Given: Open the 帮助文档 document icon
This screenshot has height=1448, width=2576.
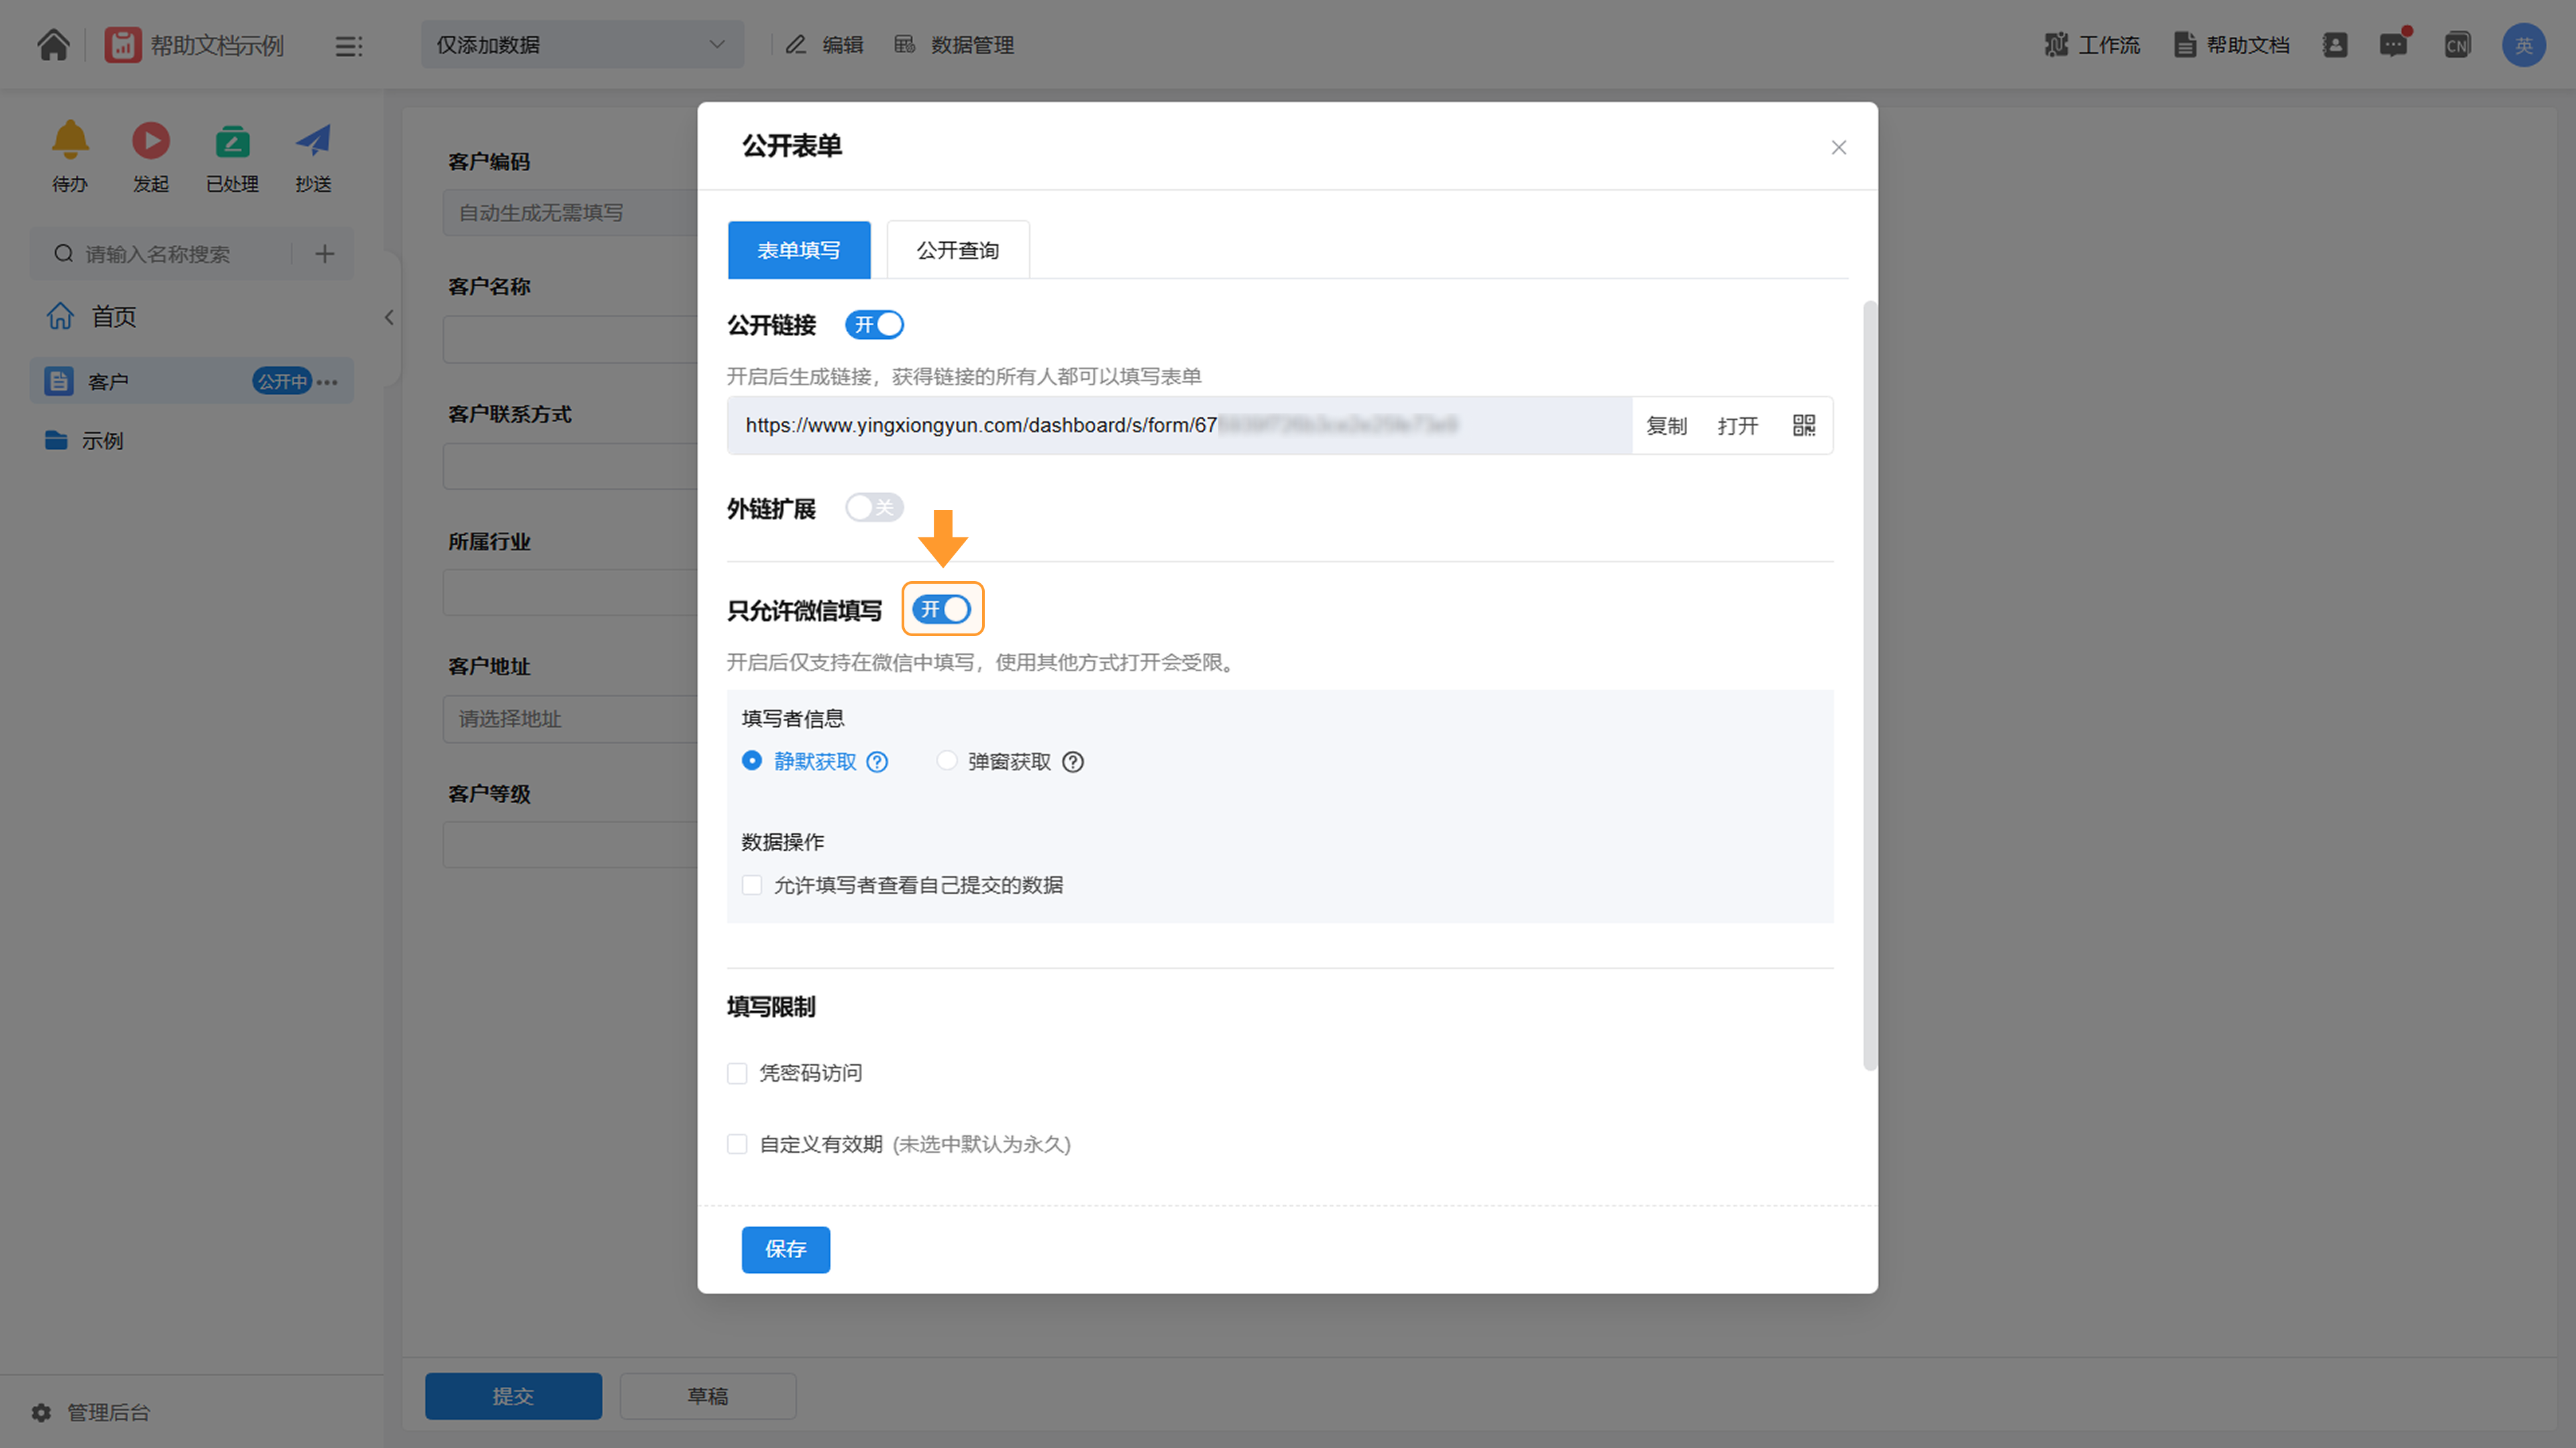Looking at the screenshot, I should pyautogui.click(x=2185, y=45).
